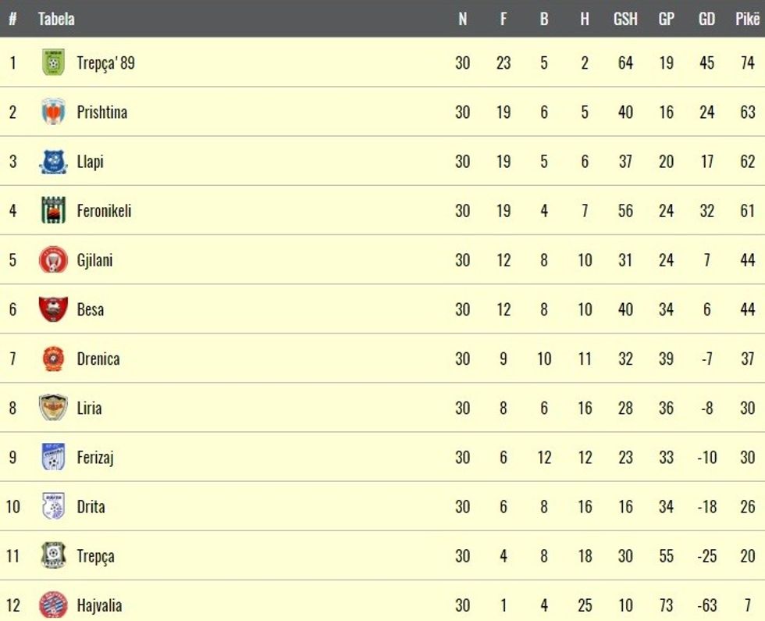Click the GSH column header
This screenshot has width=765, height=621.
click(x=625, y=19)
